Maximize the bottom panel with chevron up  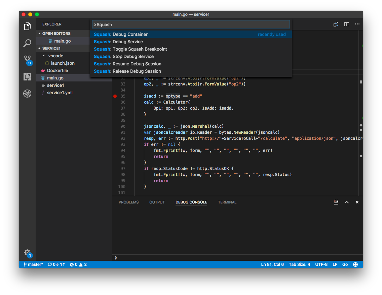pos(347,202)
